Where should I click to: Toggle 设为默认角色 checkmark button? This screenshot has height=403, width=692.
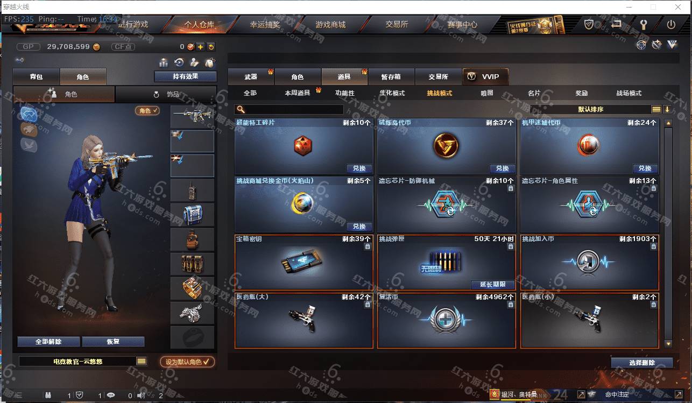point(187,362)
